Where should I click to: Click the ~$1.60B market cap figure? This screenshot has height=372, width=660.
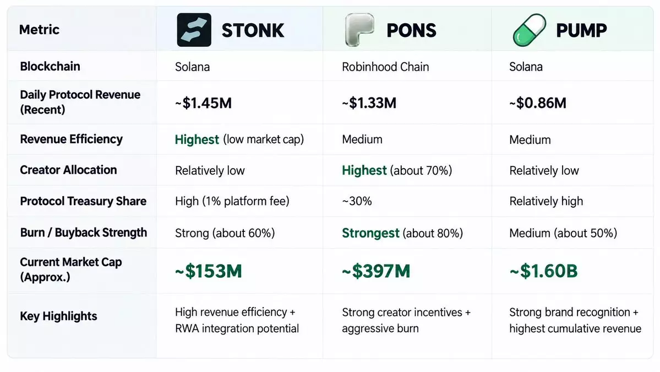click(x=543, y=271)
